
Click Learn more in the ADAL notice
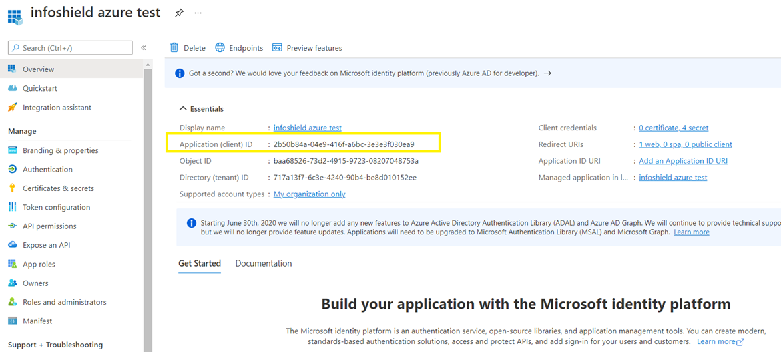[692, 232]
